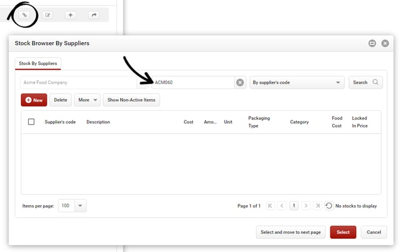Screen dimensions: 400x252
Task: Tick the select-all checkbox in table header
Action: pos(31,121)
